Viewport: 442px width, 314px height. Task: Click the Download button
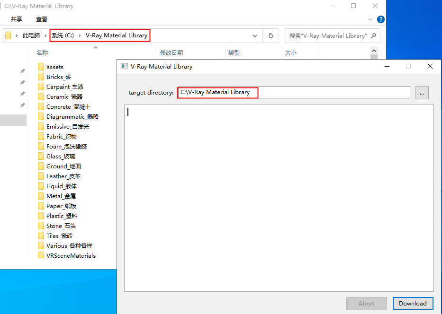tap(413, 304)
